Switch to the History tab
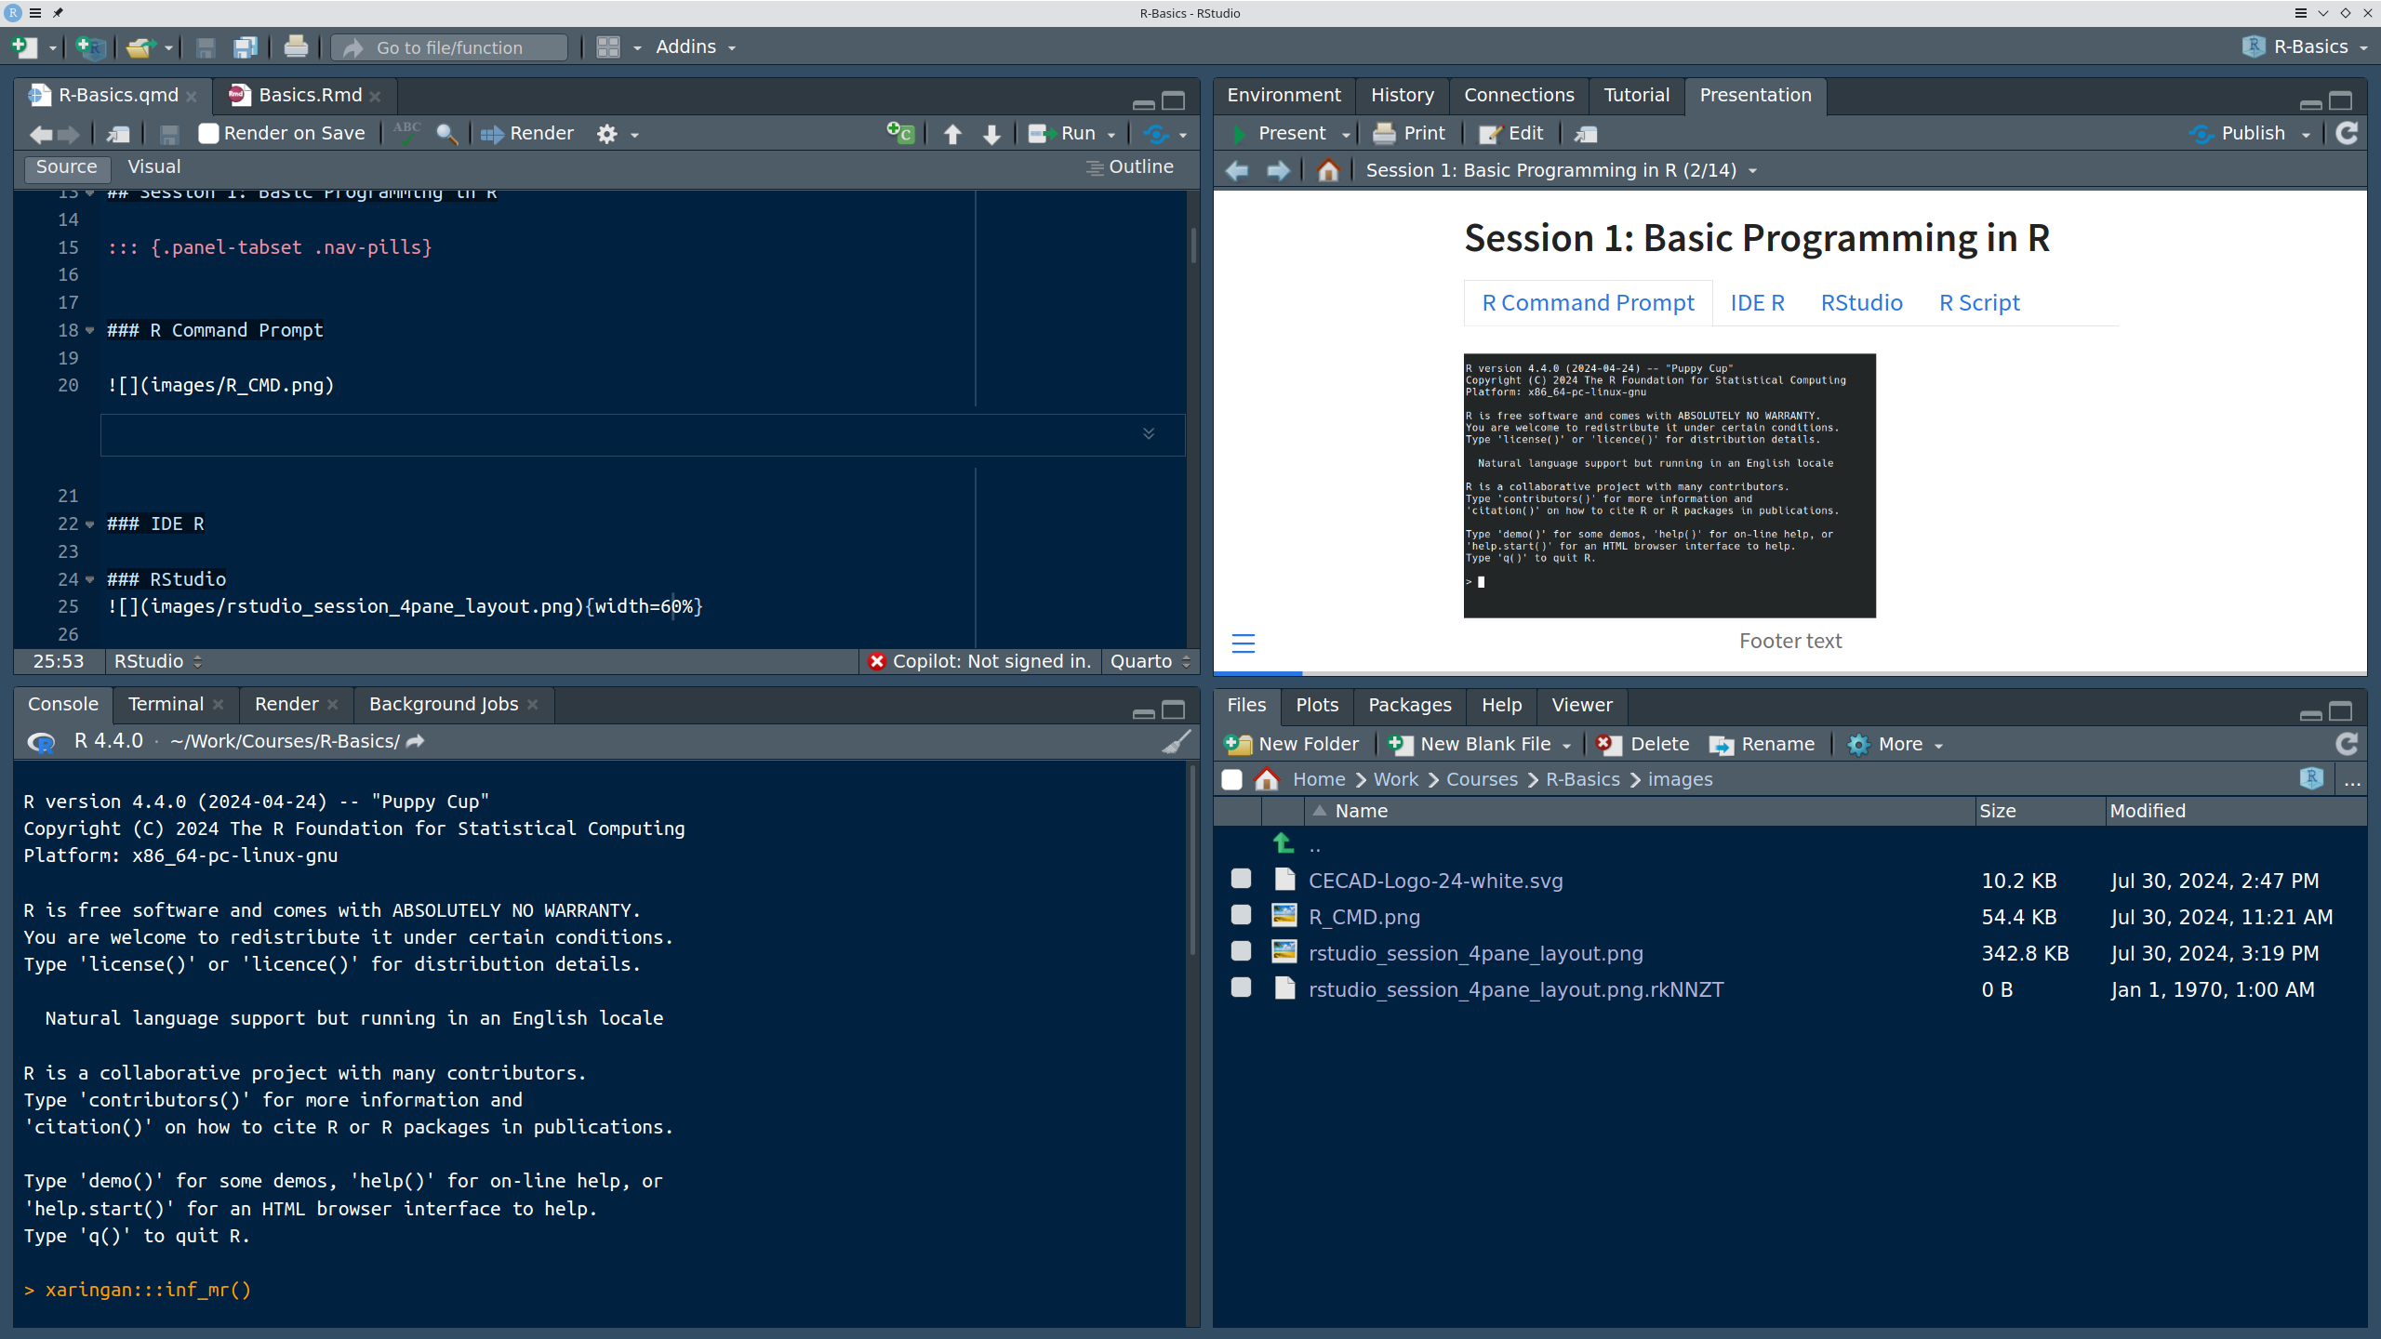Image resolution: width=2381 pixels, height=1339 pixels. [1402, 95]
